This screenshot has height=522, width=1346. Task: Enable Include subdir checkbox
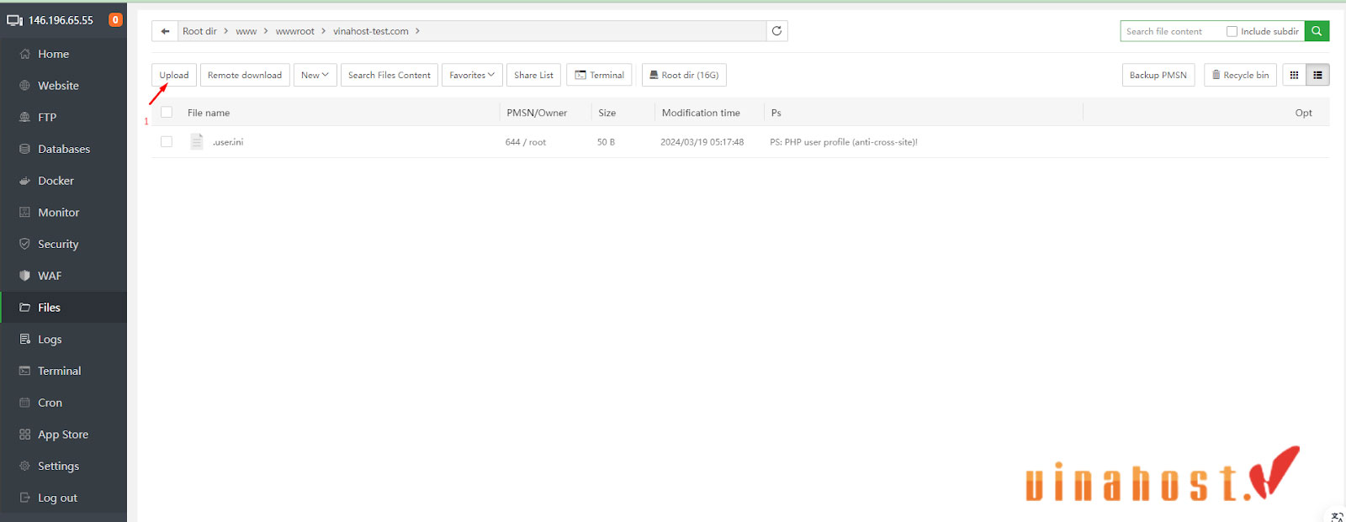tap(1232, 31)
